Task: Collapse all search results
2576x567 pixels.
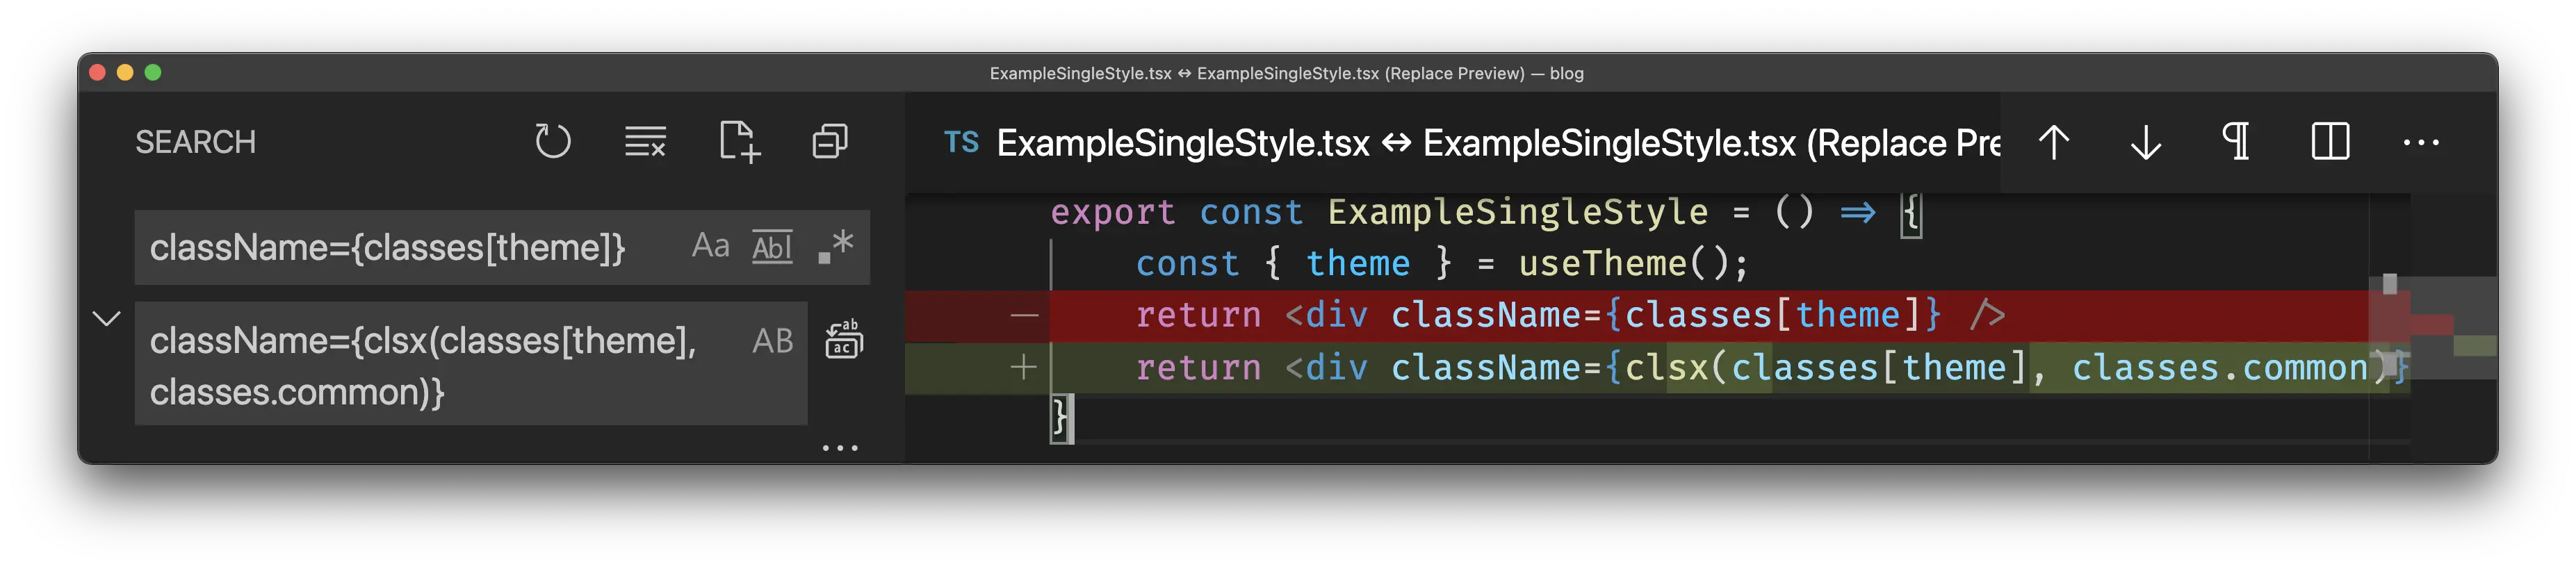Action: tap(830, 142)
